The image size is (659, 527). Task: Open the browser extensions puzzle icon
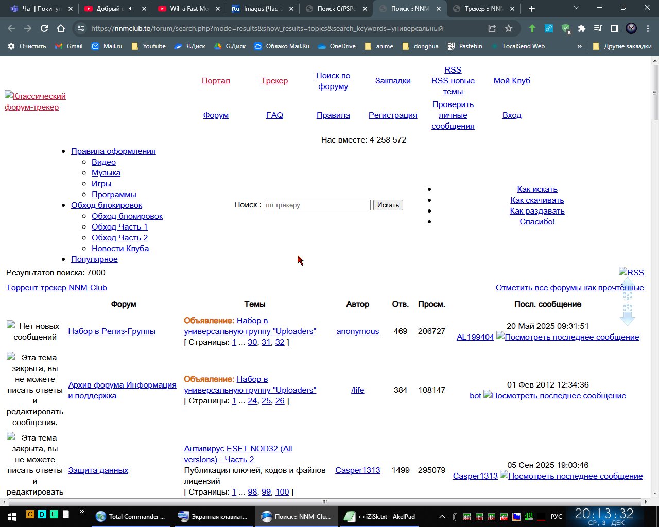(582, 28)
